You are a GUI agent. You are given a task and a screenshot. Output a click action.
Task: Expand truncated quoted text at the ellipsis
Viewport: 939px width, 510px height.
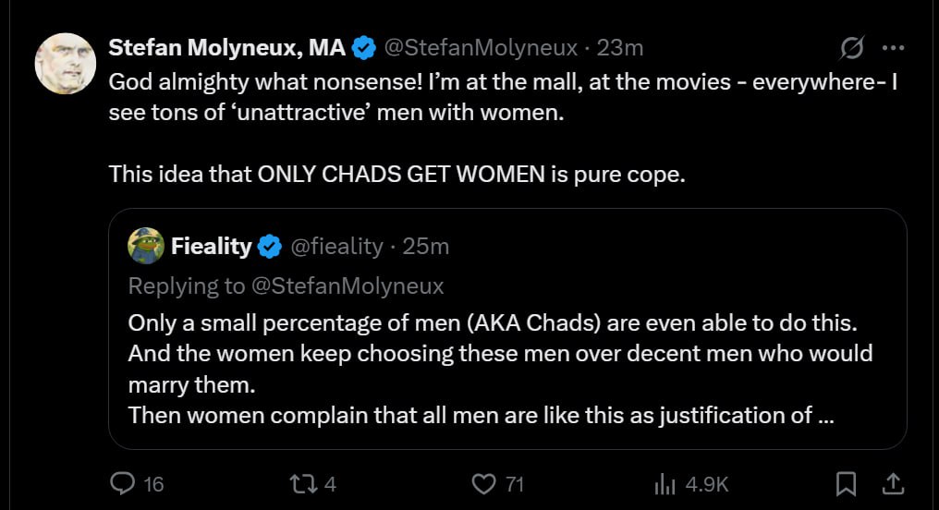(x=826, y=415)
